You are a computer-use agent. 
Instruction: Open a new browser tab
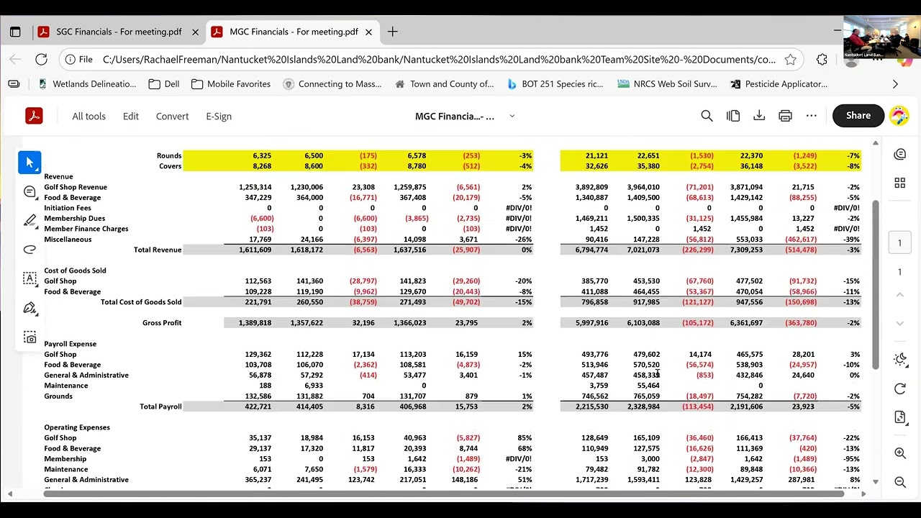pos(392,32)
